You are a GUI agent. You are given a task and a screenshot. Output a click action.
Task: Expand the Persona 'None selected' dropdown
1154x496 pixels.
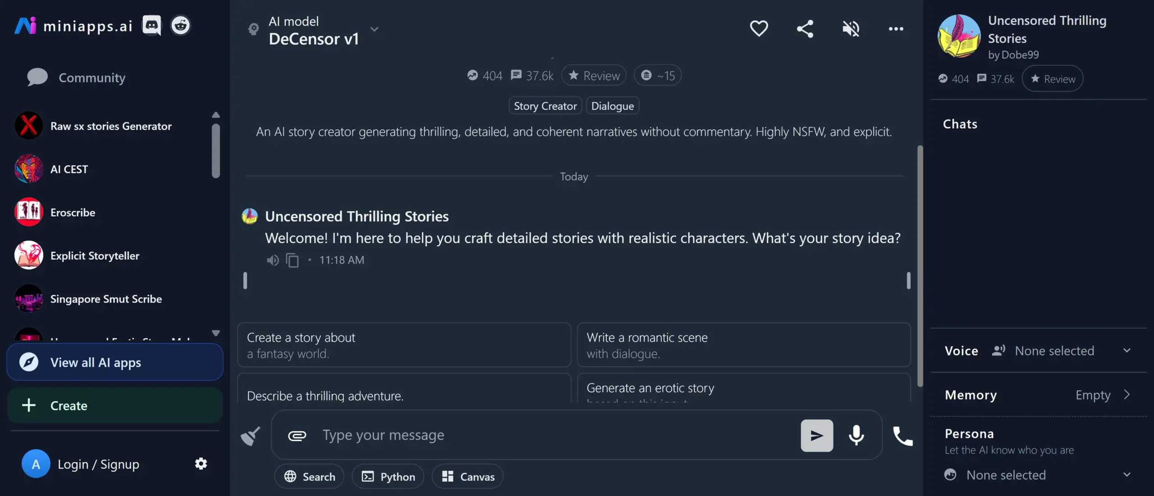(x=1038, y=475)
